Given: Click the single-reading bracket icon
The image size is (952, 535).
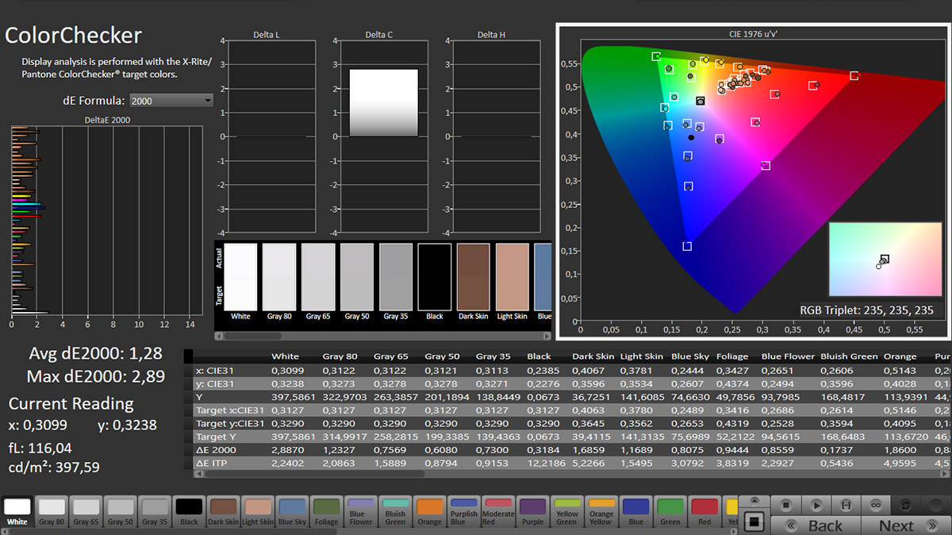Looking at the screenshot, I should point(846,505).
